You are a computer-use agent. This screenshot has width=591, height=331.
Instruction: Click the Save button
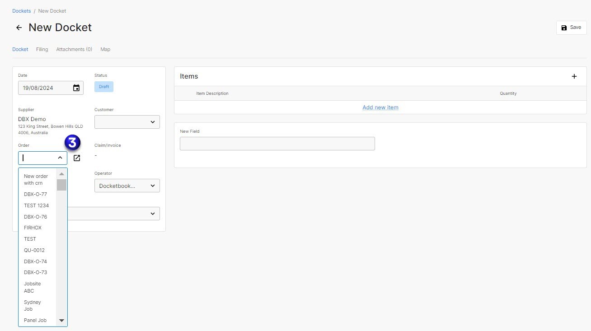click(571, 27)
